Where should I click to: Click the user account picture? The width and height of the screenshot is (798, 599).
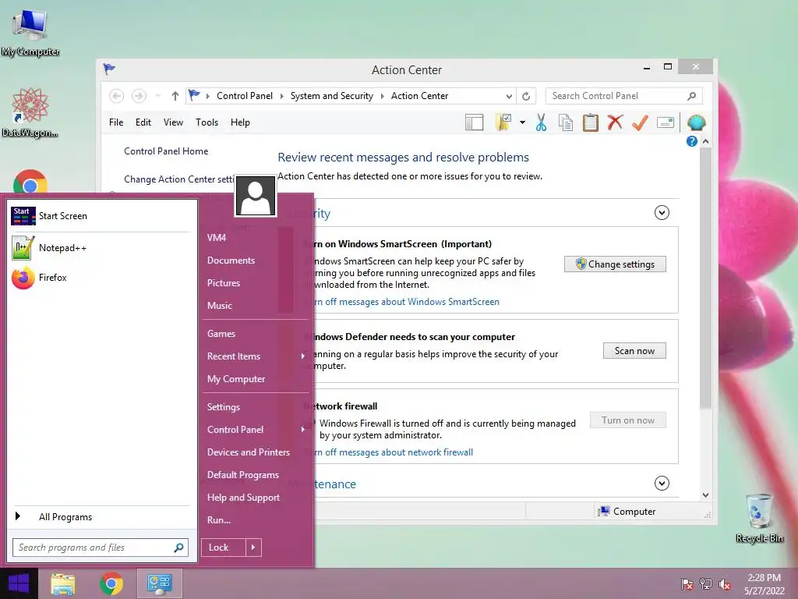[256, 196]
